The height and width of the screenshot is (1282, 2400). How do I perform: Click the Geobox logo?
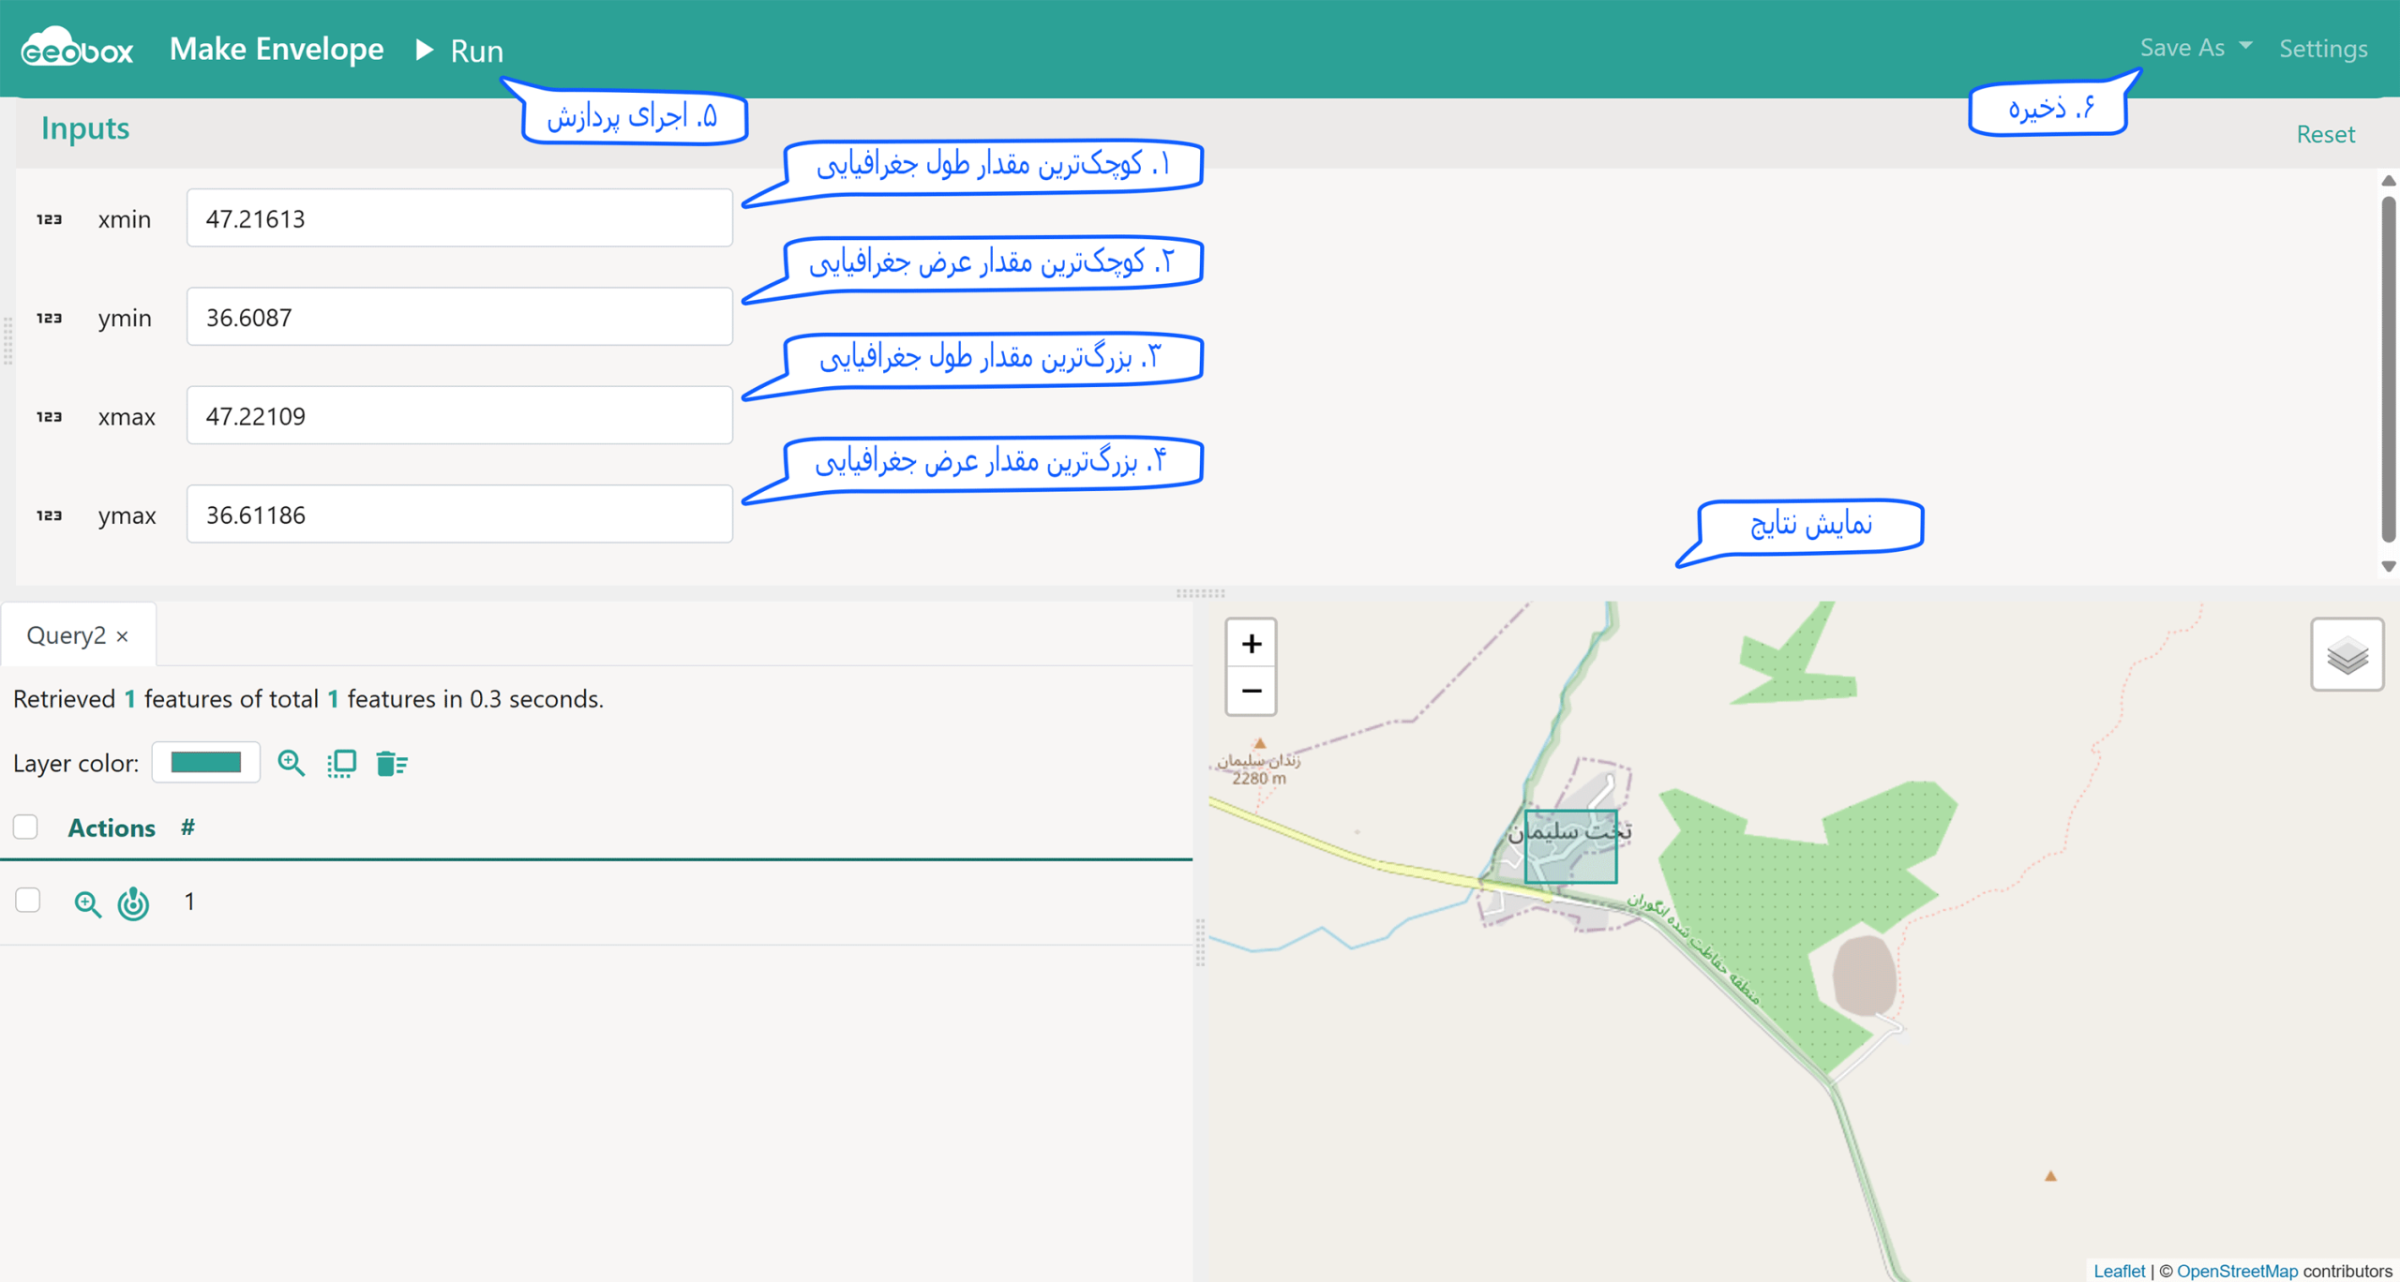pyautogui.click(x=77, y=47)
